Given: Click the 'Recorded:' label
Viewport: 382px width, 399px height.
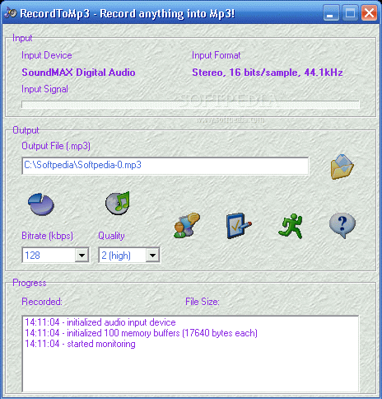Looking at the screenshot, I should coord(42,302).
